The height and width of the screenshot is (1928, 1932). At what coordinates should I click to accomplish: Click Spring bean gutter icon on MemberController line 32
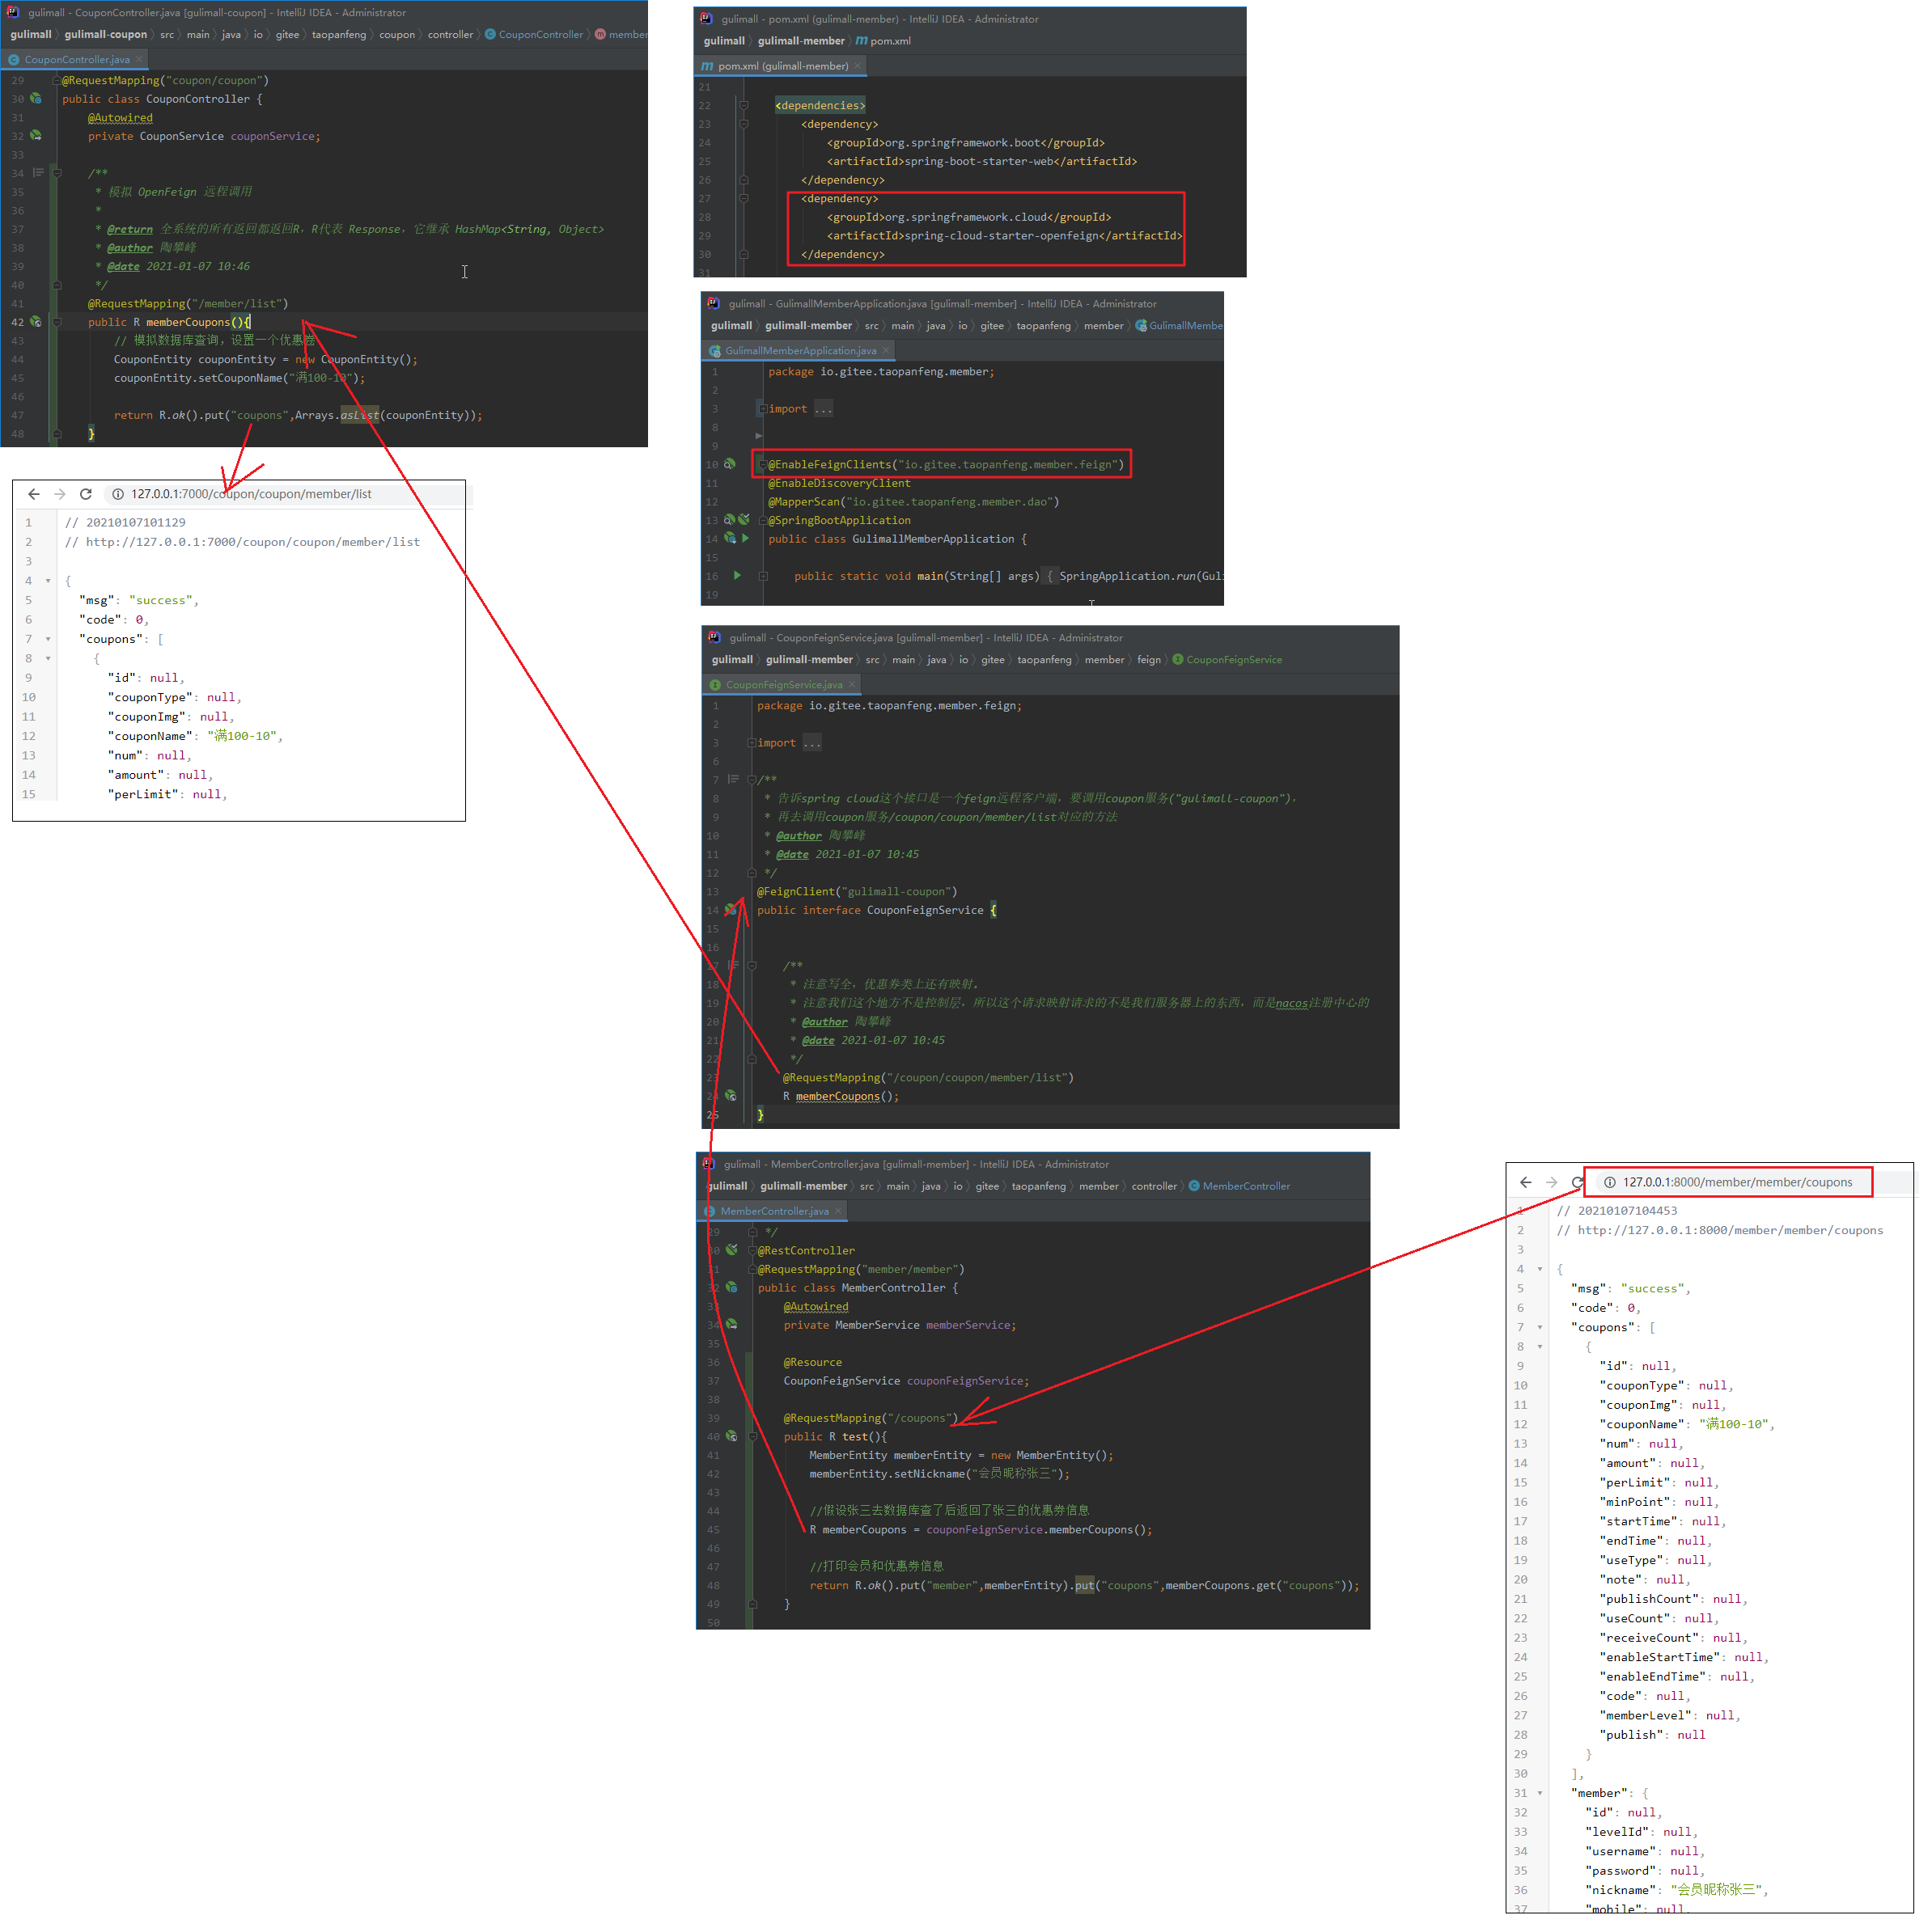(x=733, y=1289)
